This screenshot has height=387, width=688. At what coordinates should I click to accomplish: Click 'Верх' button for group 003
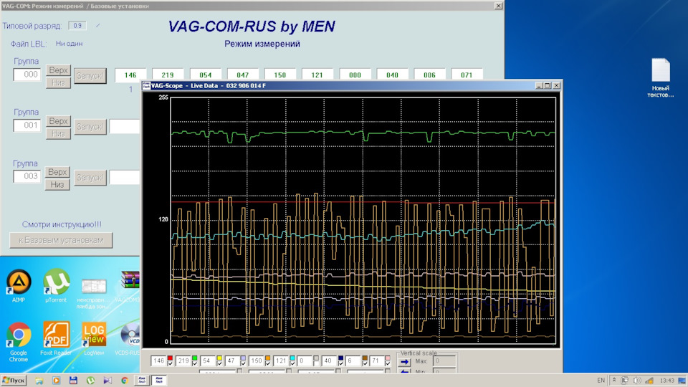[57, 172]
